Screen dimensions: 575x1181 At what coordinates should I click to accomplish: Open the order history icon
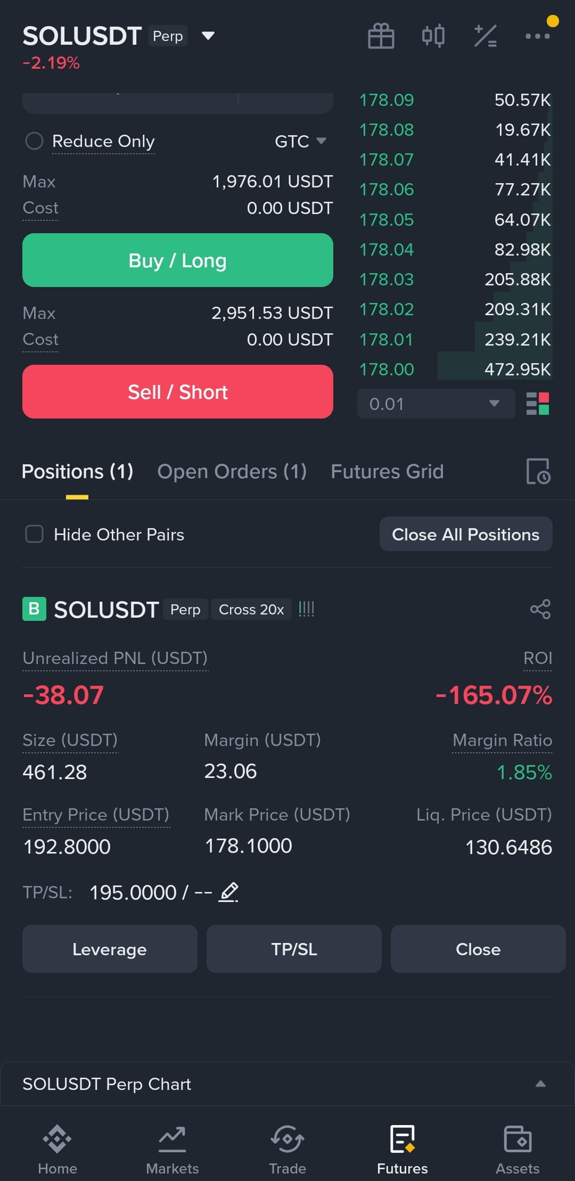tap(538, 471)
